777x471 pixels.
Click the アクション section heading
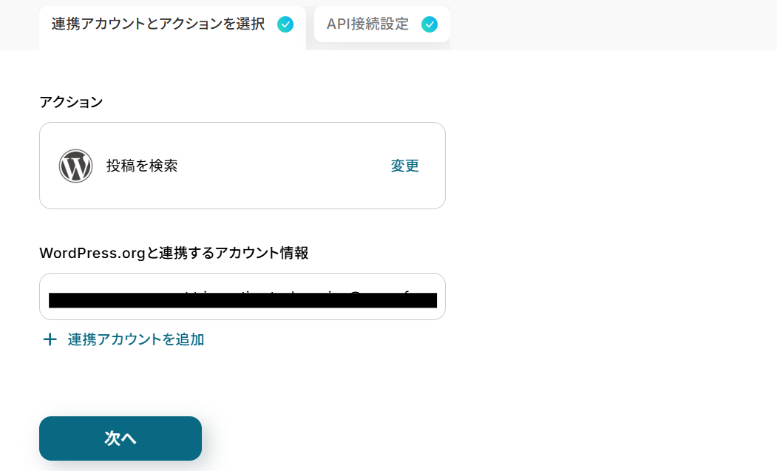[71, 102]
